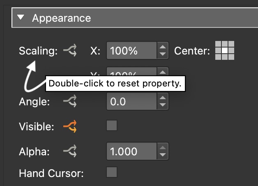This screenshot has width=258, height=186.
Task: Decrease the Scaling X value
Action: pos(163,54)
